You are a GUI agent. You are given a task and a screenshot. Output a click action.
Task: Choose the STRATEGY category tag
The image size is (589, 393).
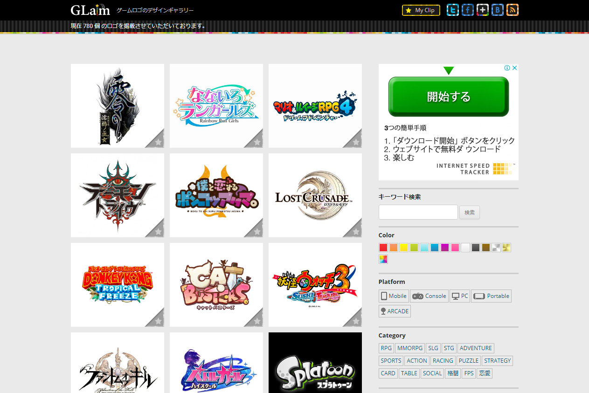point(498,360)
